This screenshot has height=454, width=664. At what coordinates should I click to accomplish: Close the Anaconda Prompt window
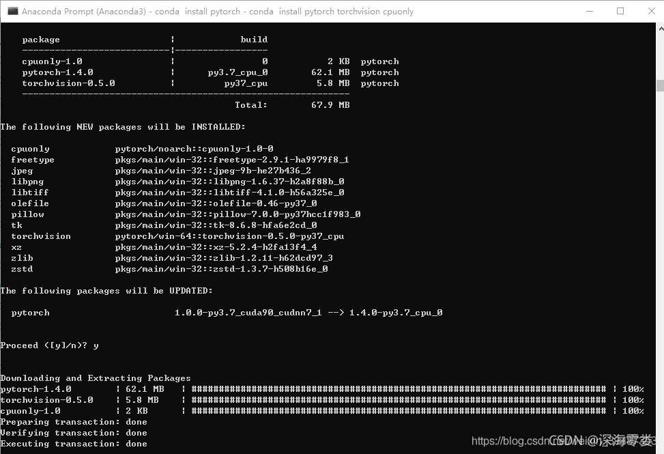(x=651, y=11)
